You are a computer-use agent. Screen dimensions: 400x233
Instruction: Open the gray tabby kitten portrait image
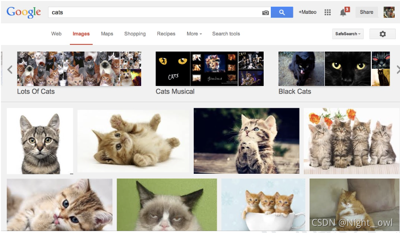(x=40, y=141)
